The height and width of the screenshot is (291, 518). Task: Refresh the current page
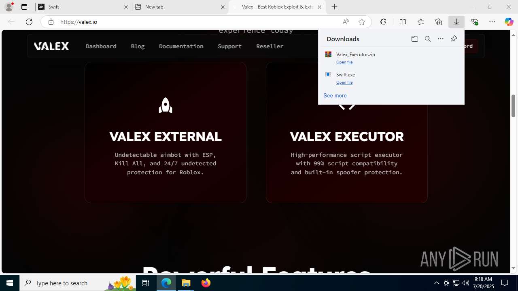29,22
